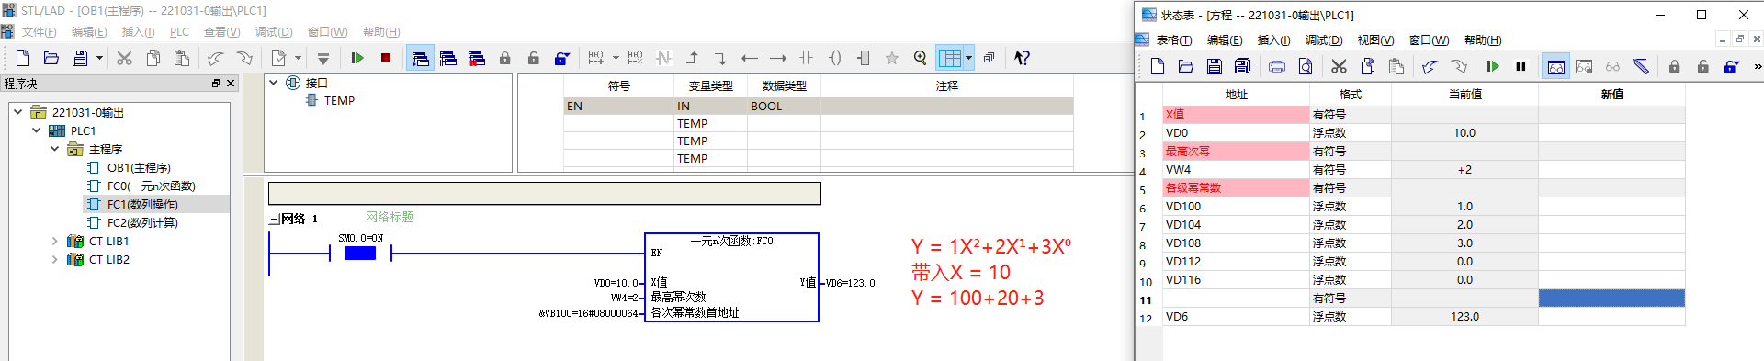Click the blue padlock with arrow in STL/LAD
The image size is (1764, 361).
tap(561, 58)
